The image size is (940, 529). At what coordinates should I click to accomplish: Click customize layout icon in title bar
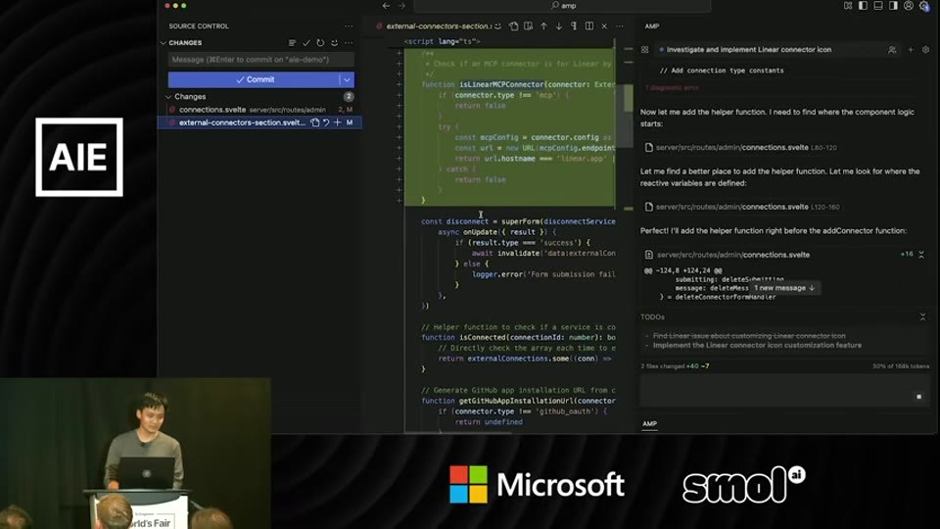[848, 6]
